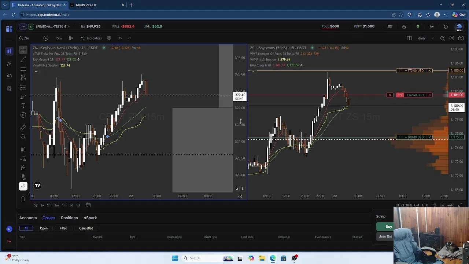Collapse the ZM chart indicator legend
This screenshot has width=469, height=264.
pos(36,71)
